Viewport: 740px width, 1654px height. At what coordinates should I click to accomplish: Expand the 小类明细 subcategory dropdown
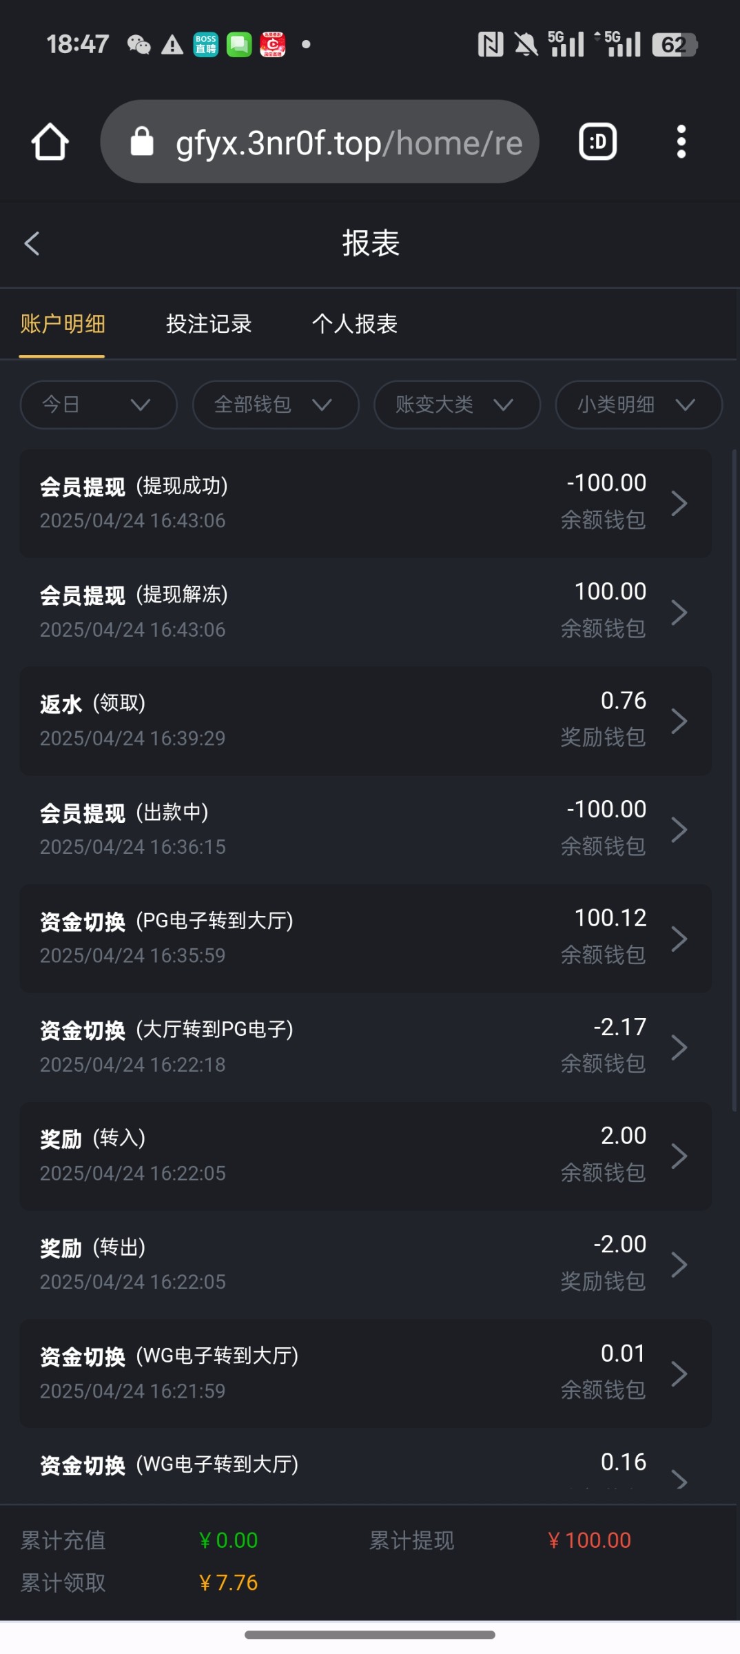(x=638, y=405)
